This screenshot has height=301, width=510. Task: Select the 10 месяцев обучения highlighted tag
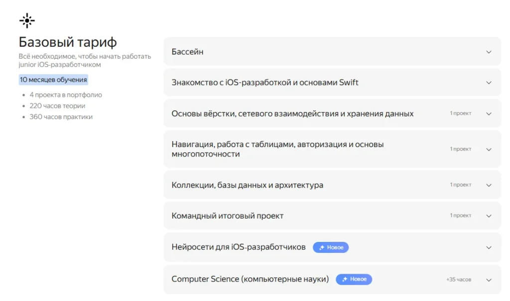[53, 79]
